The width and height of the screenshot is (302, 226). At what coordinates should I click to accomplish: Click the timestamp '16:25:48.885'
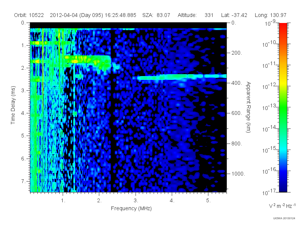pyautogui.click(x=120, y=15)
